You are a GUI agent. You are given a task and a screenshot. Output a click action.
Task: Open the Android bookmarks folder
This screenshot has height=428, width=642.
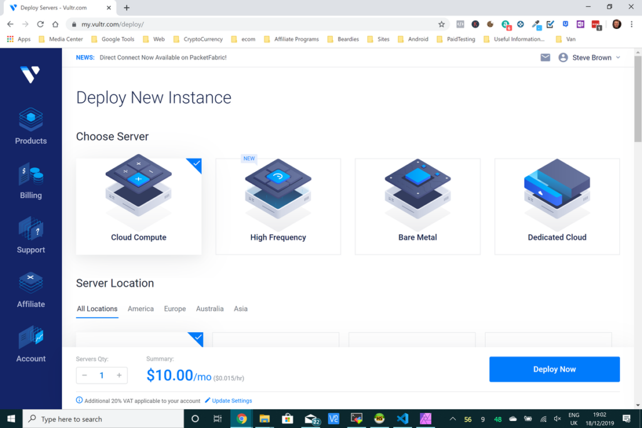(x=413, y=39)
